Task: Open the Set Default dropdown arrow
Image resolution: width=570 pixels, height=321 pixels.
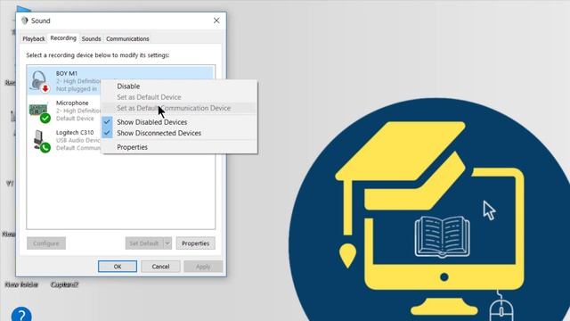Action: (167, 243)
